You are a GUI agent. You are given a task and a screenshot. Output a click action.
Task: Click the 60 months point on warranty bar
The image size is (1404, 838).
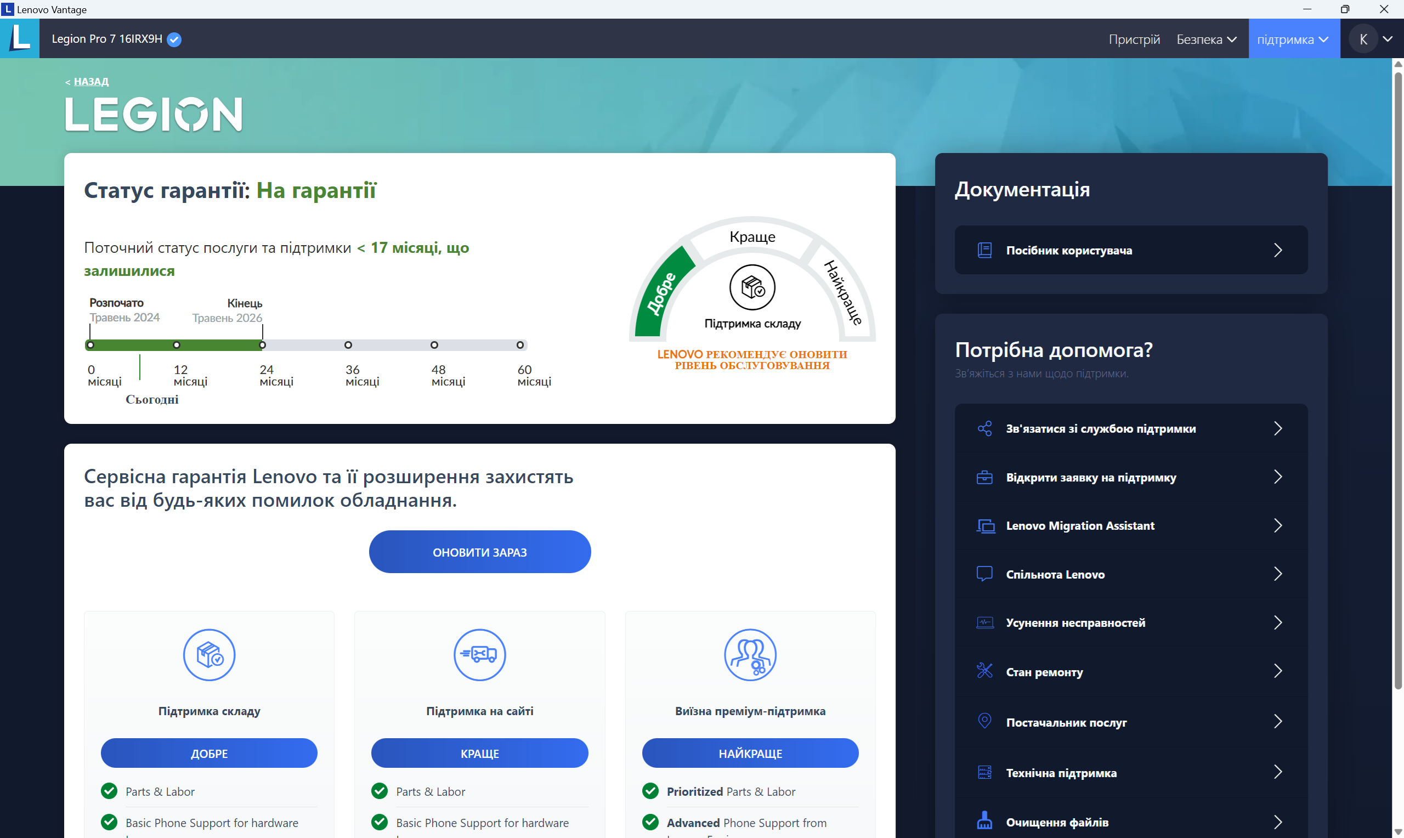click(520, 345)
